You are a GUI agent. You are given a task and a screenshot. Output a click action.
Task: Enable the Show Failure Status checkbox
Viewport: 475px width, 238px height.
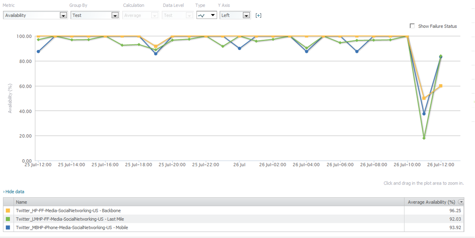412,26
